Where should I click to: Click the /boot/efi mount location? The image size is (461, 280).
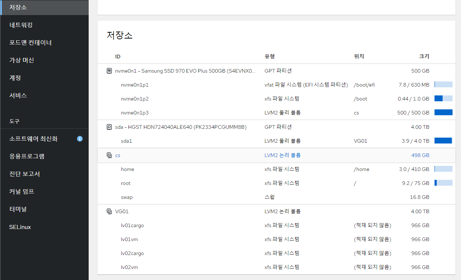click(x=364, y=85)
